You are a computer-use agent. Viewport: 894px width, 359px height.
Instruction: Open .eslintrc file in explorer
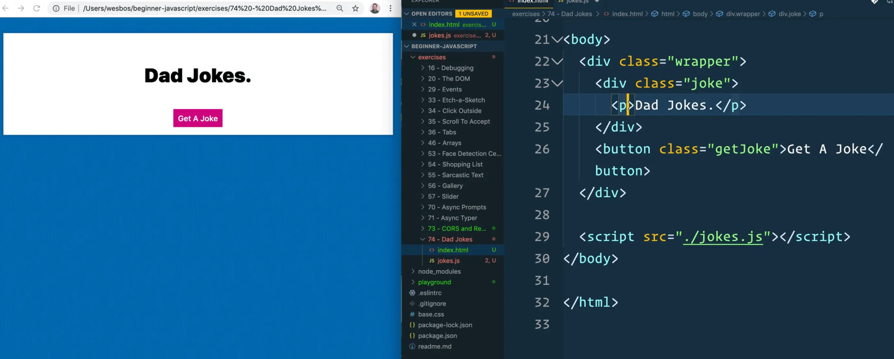[430, 293]
